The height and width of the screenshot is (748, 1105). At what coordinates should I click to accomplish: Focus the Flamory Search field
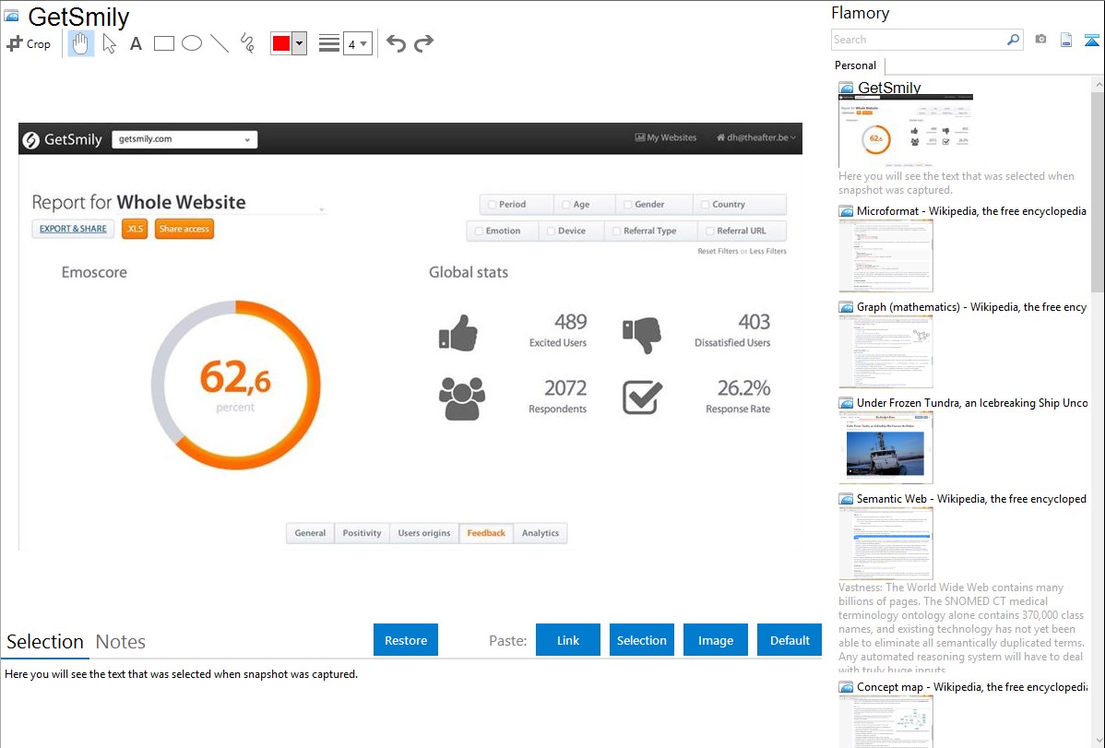[x=919, y=40]
